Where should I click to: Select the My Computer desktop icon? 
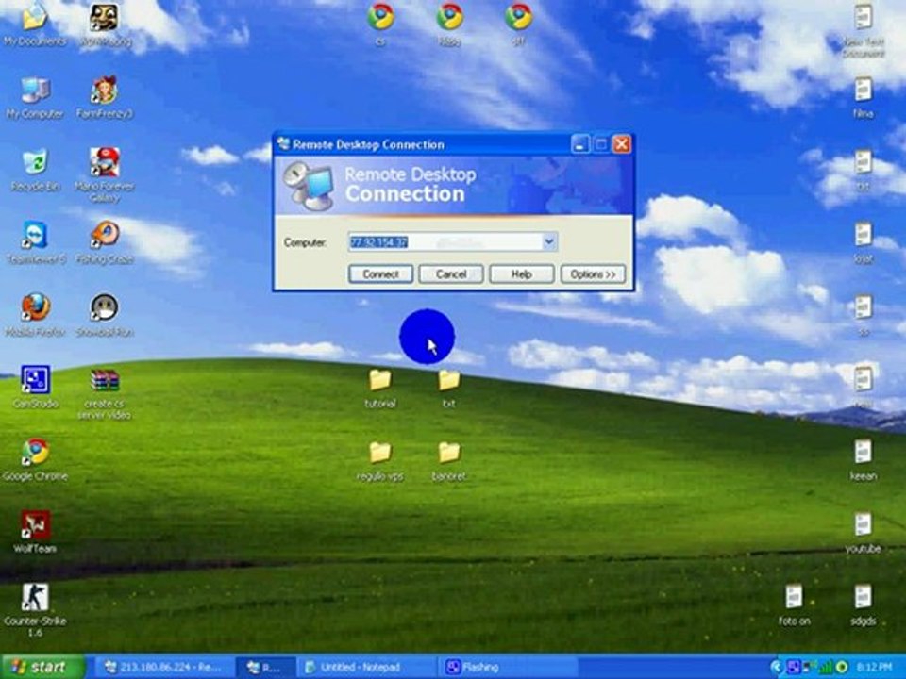(35, 97)
